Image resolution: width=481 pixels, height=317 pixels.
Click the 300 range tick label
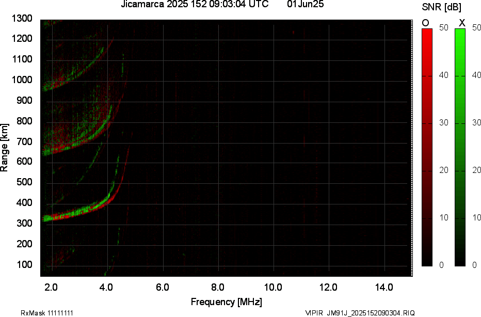click(24, 223)
